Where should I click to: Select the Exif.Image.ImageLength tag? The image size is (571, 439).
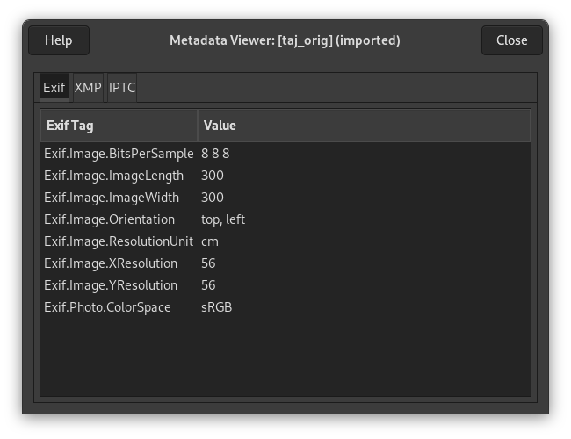(114, 176)
